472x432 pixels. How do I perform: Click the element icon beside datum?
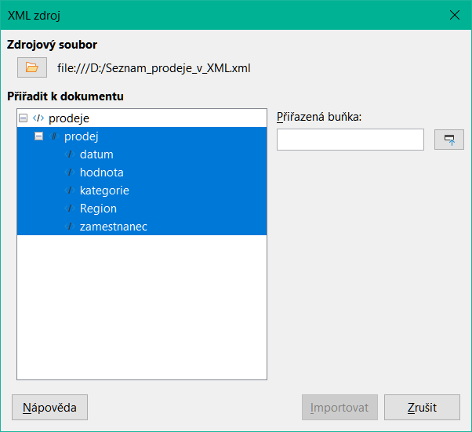pos(70,154)
